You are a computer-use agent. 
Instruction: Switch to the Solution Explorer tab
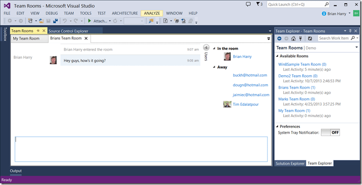click(290, 163)
